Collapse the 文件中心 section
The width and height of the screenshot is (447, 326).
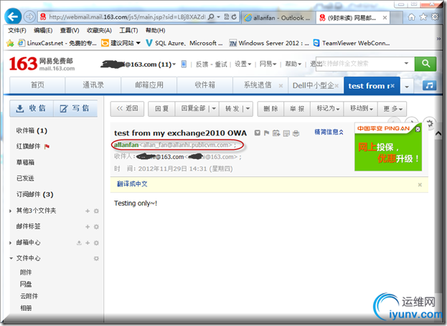[x=11, y=259]
